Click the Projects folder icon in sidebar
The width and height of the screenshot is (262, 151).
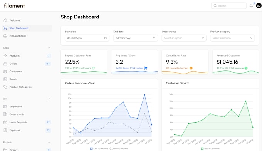point(5,150)
